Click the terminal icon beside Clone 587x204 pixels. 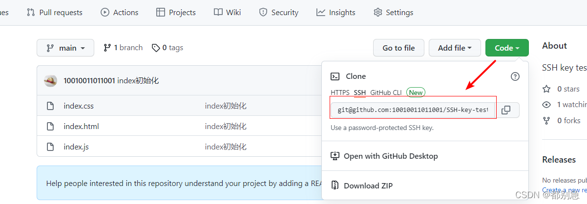pos(335,76)
